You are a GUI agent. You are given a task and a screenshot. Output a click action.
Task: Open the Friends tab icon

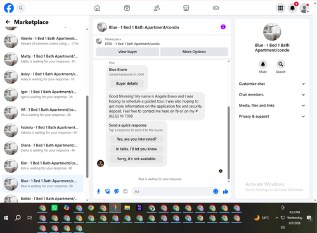[x=157, y=8]
